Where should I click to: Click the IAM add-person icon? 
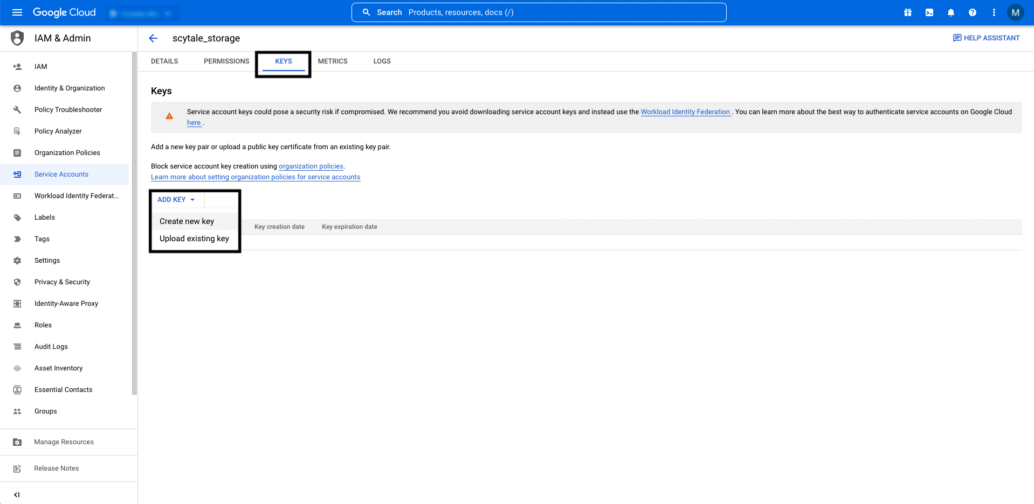tap(17, 67)
